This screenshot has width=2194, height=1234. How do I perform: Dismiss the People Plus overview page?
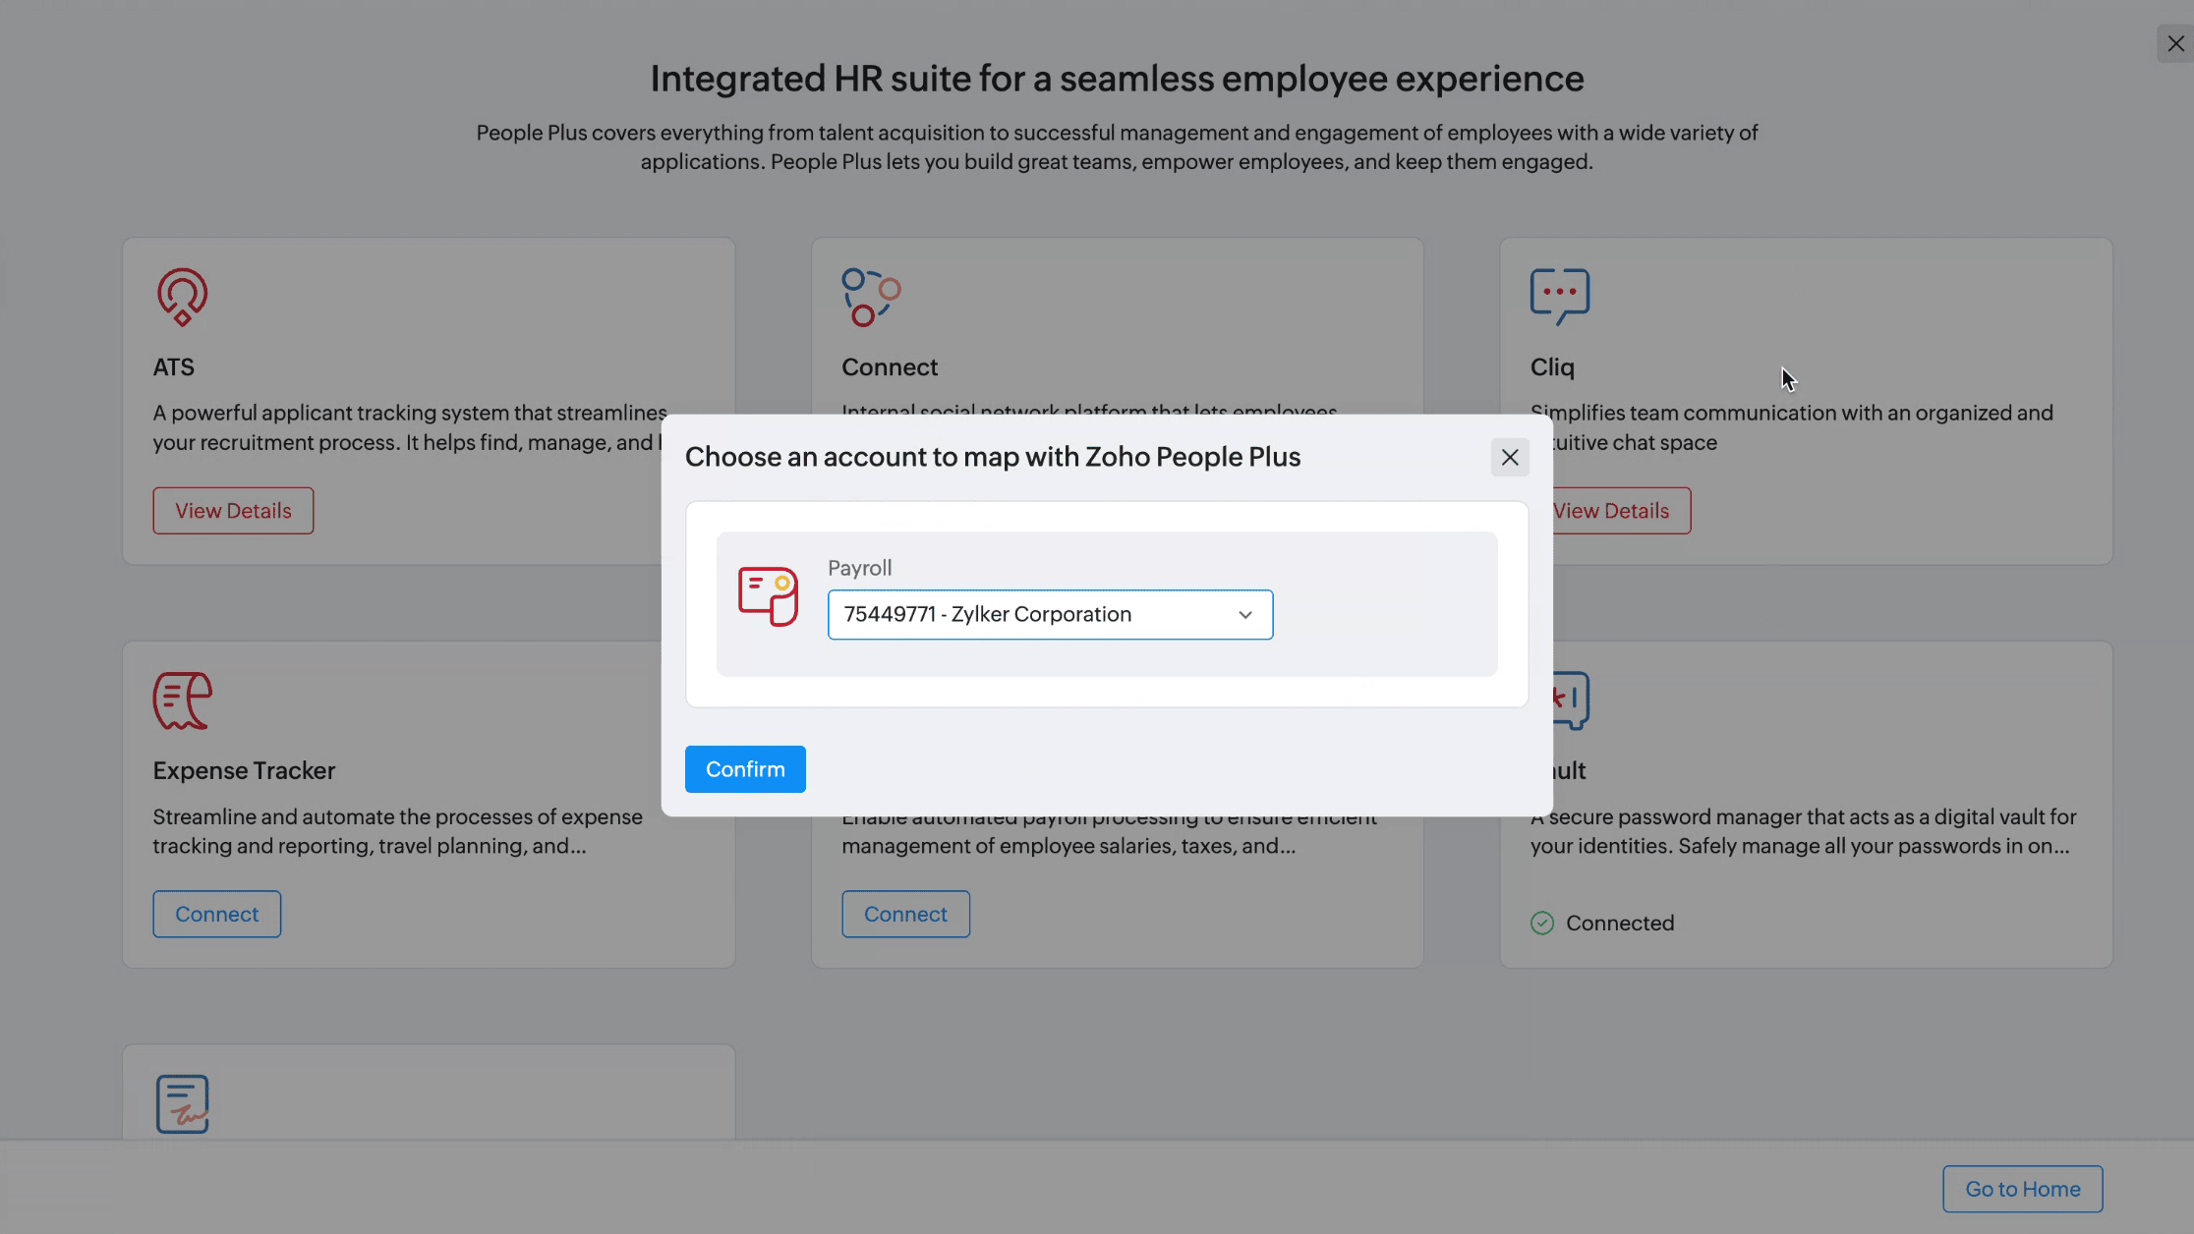pyautogui.click(x=2174, y=43)
